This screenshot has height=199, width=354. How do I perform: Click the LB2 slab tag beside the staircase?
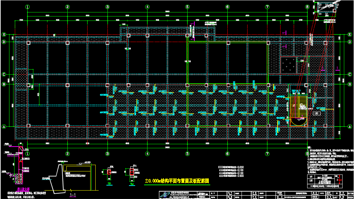(317, 113)
